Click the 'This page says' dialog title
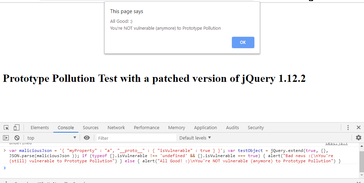364x183 pixels. point(126,11)
